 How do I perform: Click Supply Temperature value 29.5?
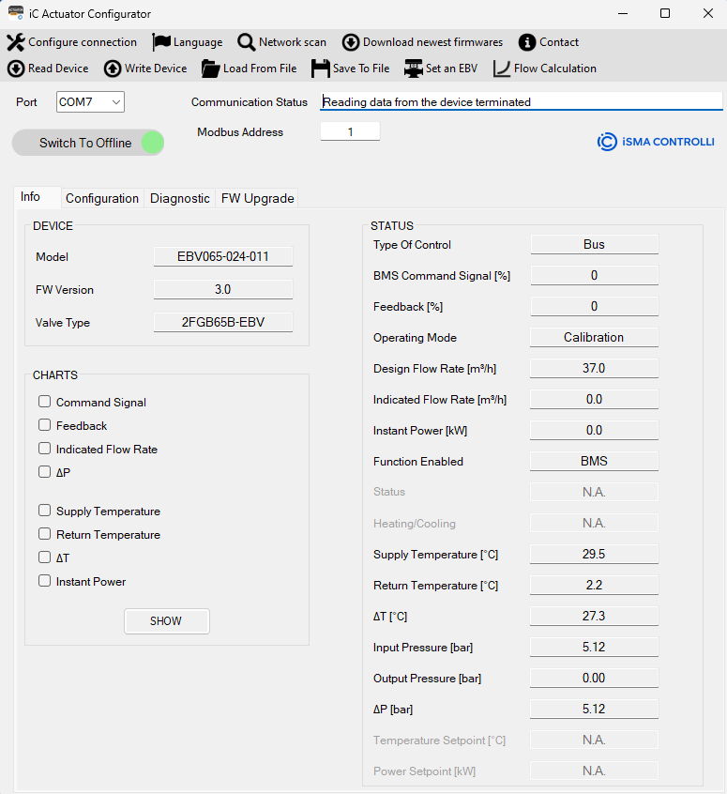595,554
